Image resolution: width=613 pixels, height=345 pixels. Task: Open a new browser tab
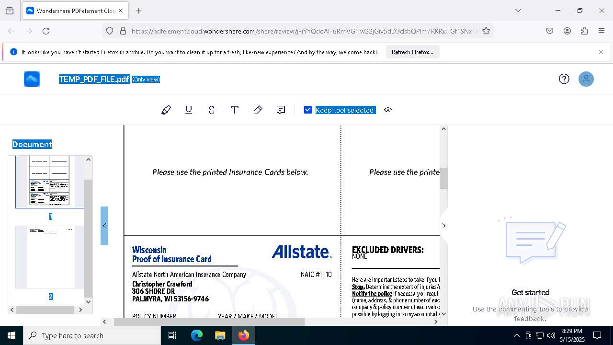click(139, 11)
